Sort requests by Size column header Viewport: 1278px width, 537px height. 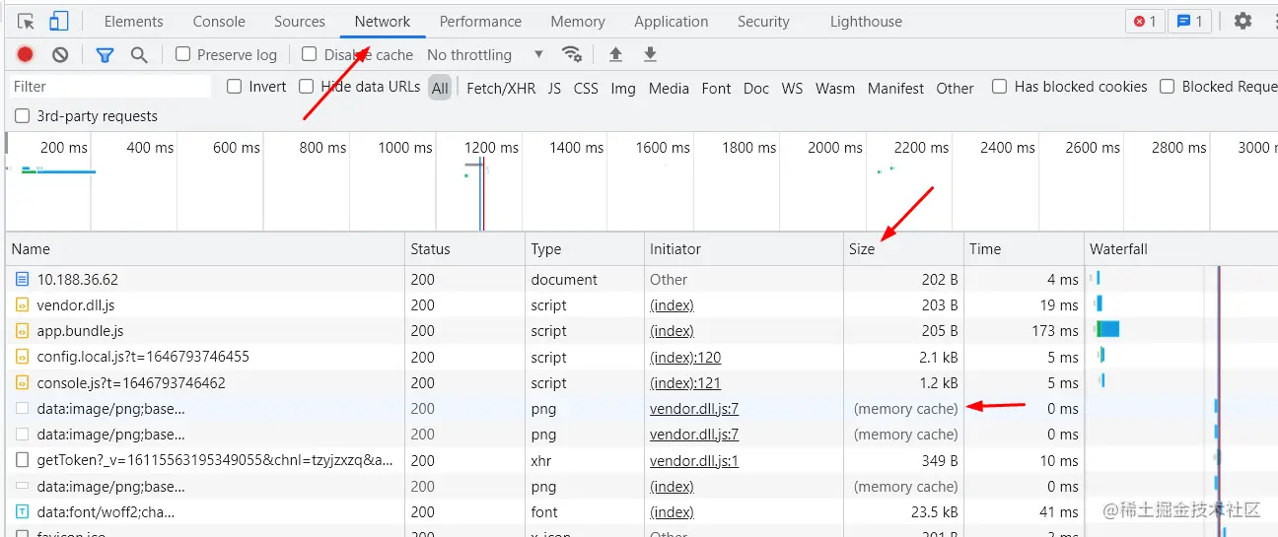(x=862, y=249)
